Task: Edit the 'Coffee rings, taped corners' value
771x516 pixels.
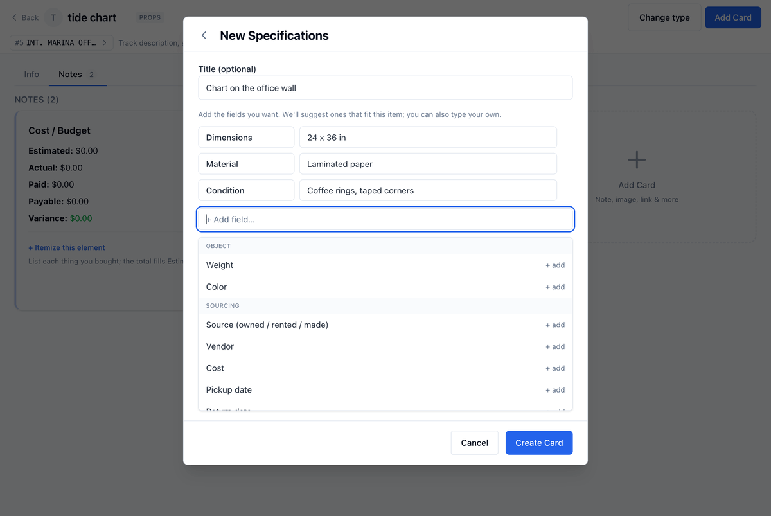Action: pos(428,190)
